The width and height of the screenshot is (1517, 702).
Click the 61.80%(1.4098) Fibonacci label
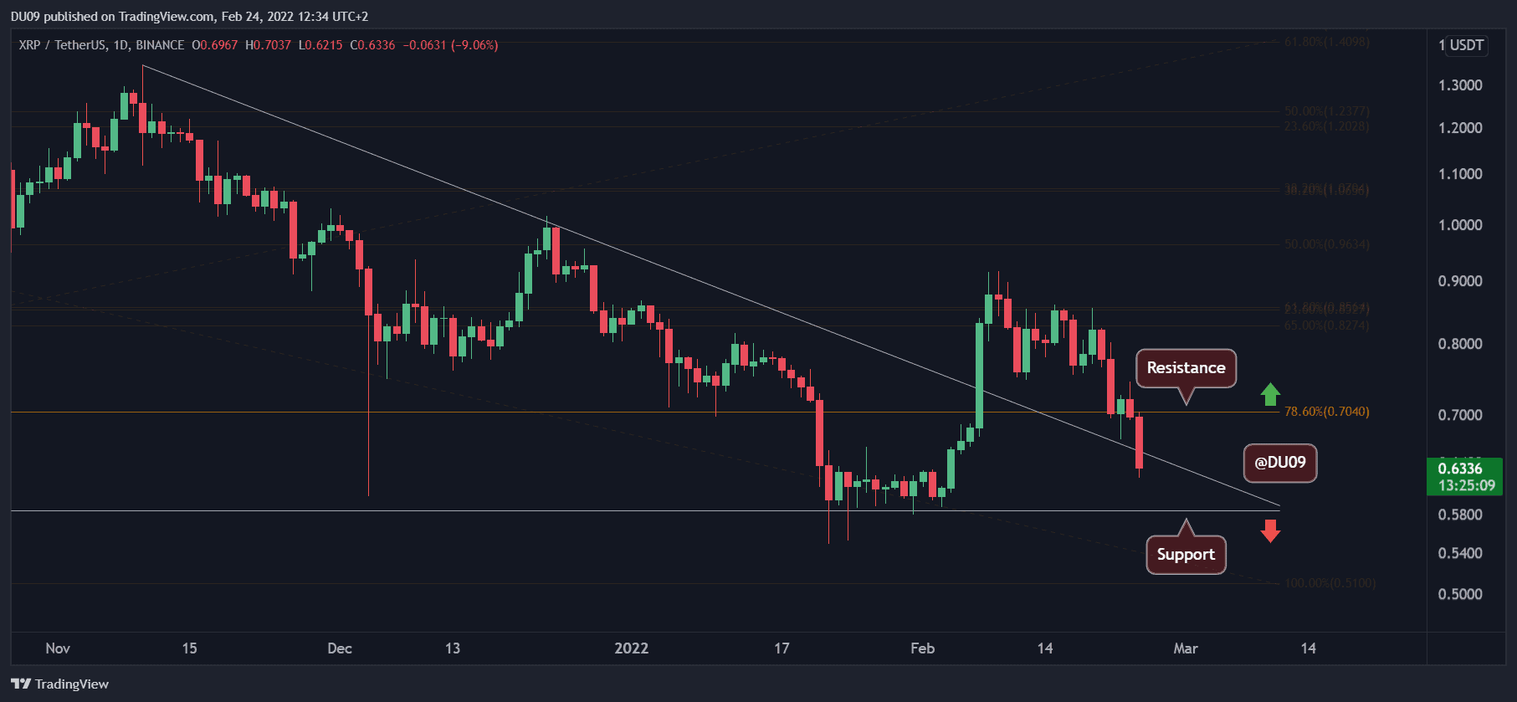coord(1327,42)
